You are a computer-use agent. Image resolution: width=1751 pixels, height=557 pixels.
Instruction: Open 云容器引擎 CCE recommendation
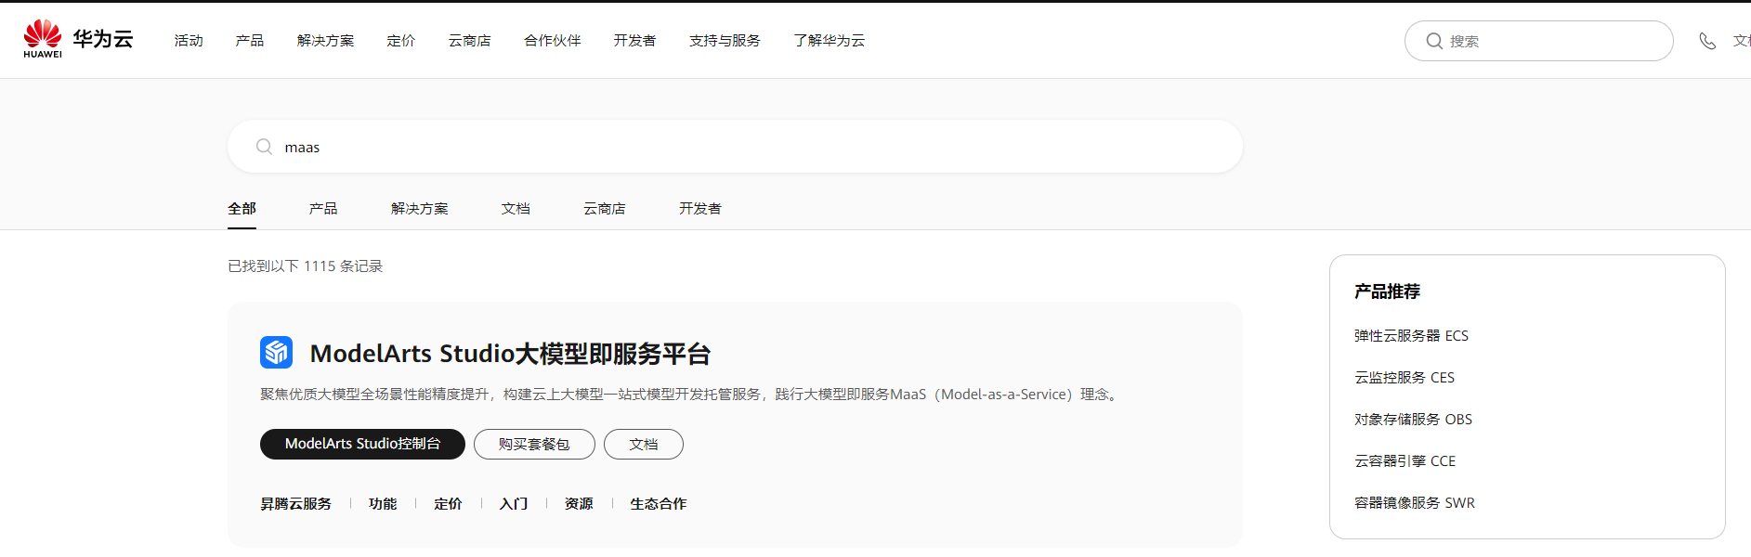[x=1405, y=460]
